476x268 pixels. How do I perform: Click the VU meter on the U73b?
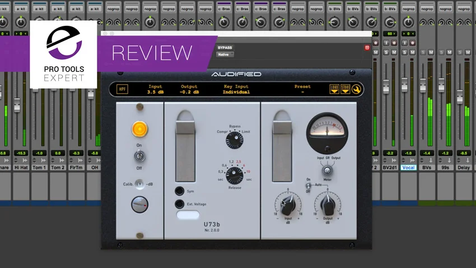coord(327,133)
